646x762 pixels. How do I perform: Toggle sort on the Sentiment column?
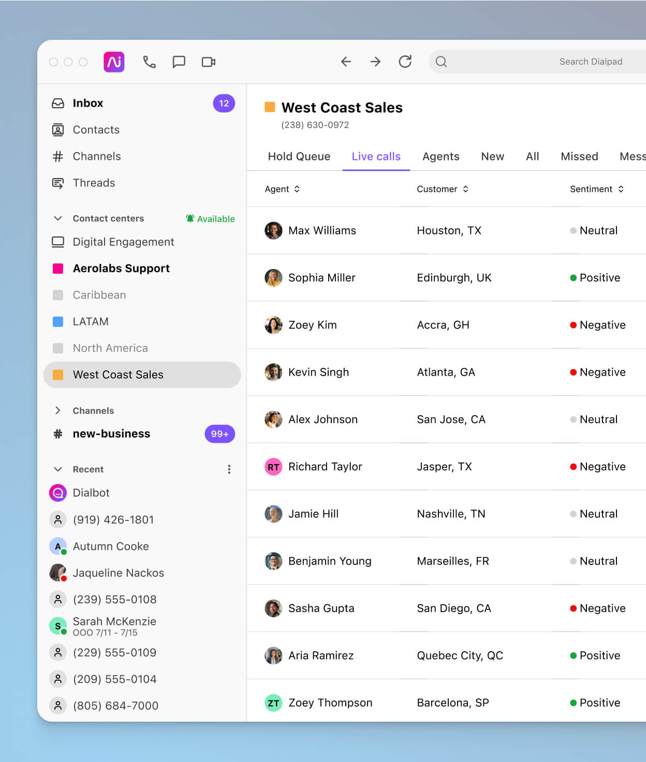tap(621, 189)
